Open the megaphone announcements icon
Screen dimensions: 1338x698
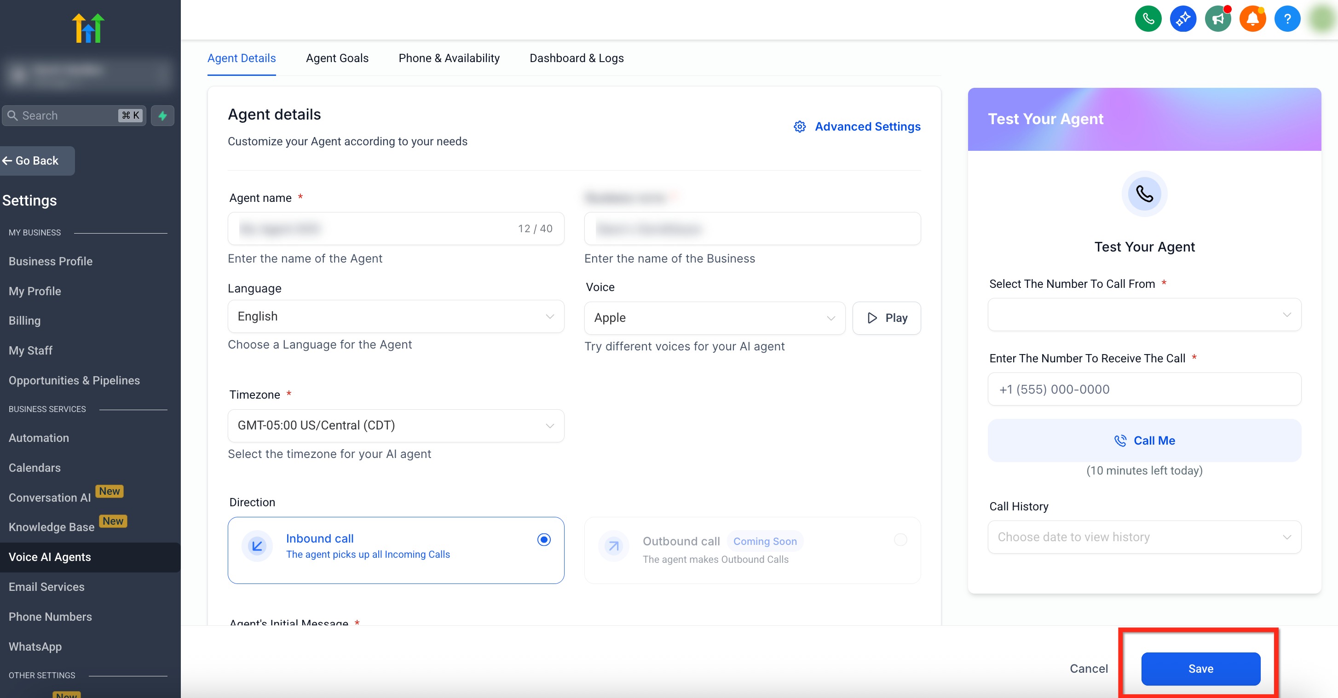1217,19
